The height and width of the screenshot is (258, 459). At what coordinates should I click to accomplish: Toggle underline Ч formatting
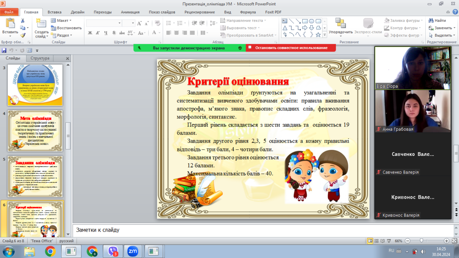click(105, 33)
